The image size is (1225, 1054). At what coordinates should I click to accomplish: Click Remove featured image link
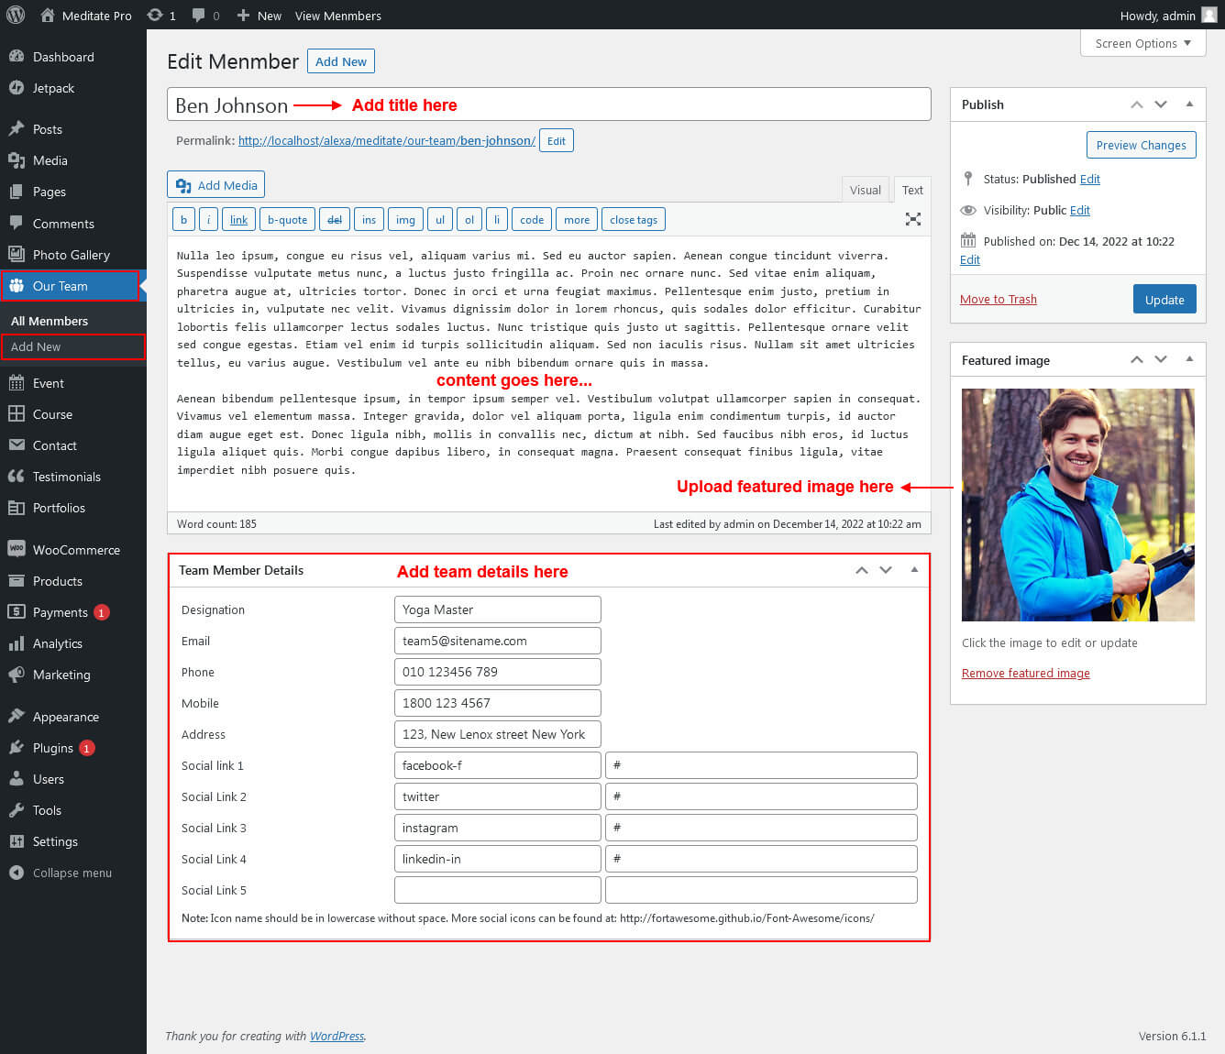click(x=1026, y=673)
